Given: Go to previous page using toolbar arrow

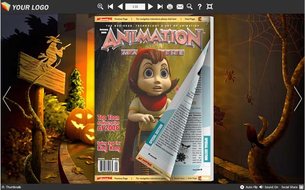Looking at the screenshot, I should [120, 7].
